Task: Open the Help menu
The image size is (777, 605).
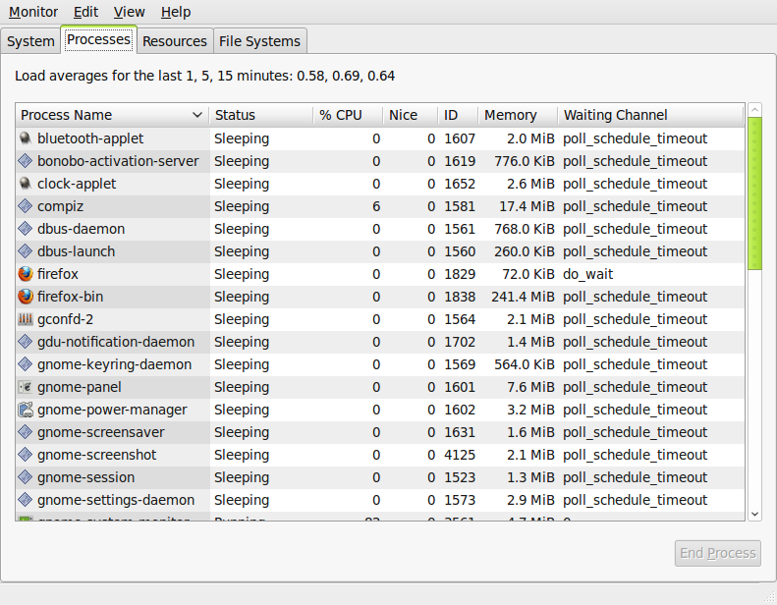Action: [x=176, y=12]
